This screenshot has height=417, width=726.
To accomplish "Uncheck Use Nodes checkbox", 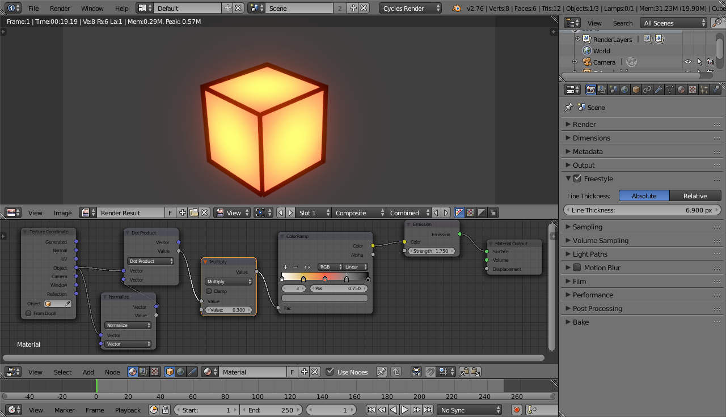I will tap(330, 372).
